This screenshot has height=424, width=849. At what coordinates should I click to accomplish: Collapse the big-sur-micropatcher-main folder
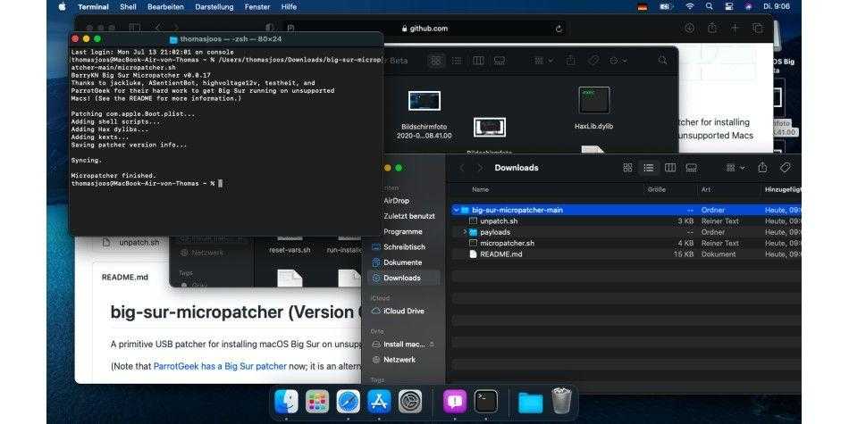coord(456,210)
